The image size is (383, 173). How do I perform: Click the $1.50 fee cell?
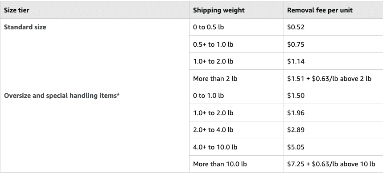(334, 96)
